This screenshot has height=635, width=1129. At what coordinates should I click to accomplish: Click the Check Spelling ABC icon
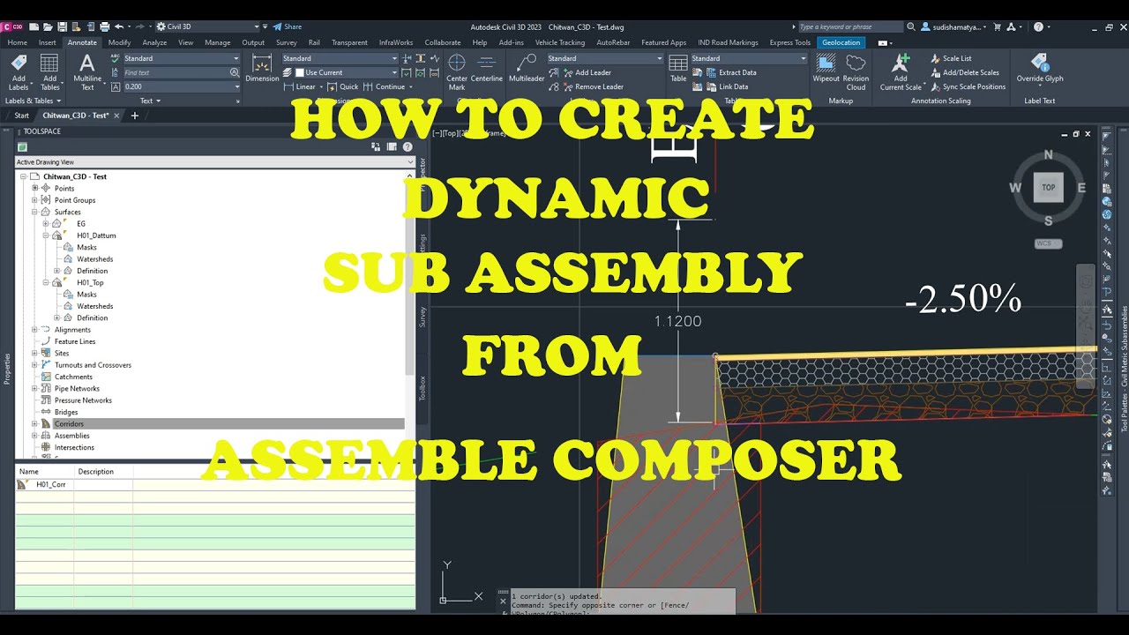(116, 58)
